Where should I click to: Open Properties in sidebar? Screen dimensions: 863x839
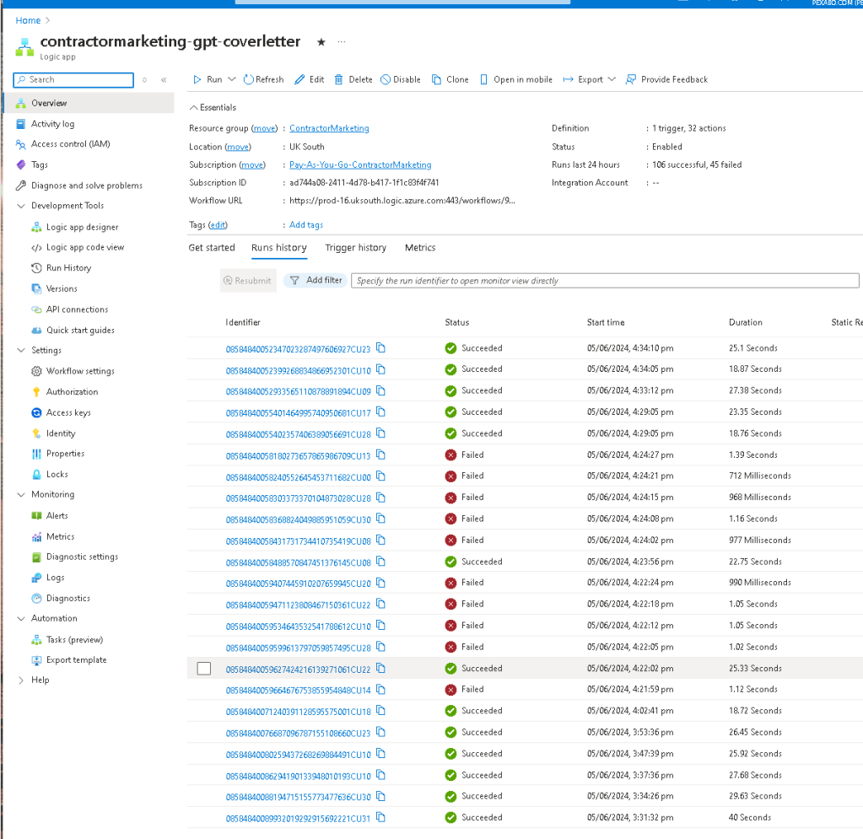tap(65, 454)
